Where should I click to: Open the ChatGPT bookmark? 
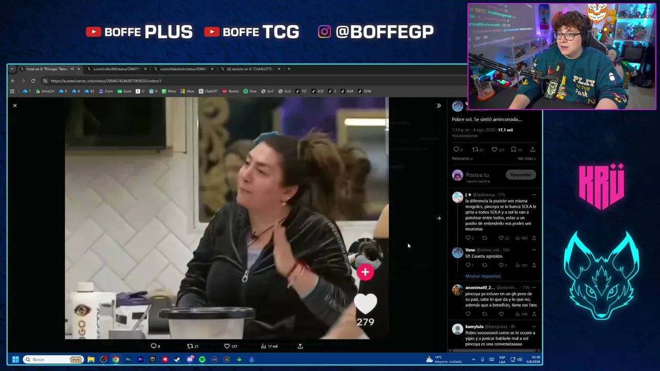pyautogui.click(x=208, y=91)
